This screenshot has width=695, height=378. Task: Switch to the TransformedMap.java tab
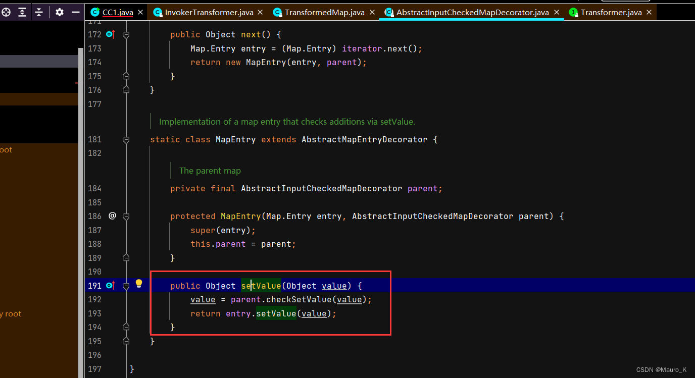pyautogui.click(x=324, y=12)
